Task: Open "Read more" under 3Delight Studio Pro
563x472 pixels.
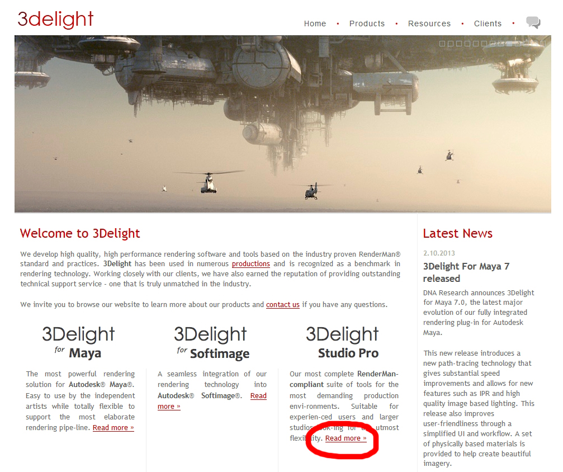Action: click(346, 438)
